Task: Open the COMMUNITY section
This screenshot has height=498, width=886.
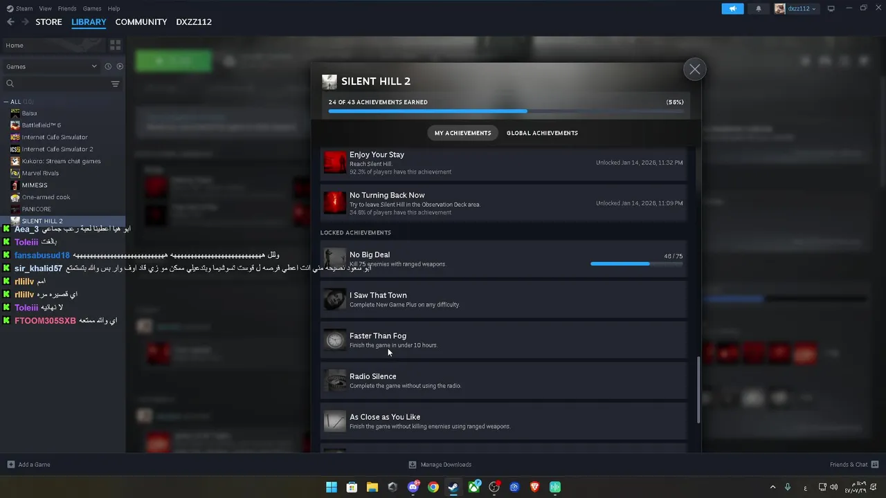Action: coord(141,22)
